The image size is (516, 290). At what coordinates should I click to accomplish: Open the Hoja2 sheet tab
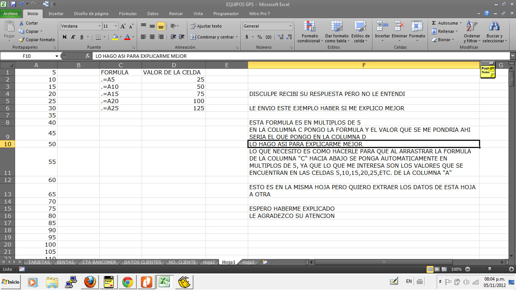(209, 262)
